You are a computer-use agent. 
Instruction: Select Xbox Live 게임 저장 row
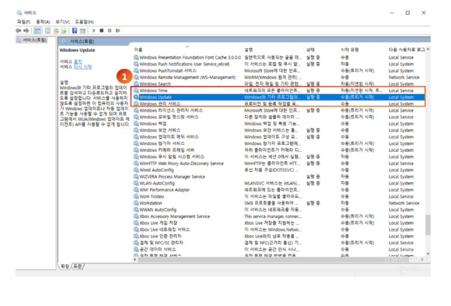coord(279,223)
